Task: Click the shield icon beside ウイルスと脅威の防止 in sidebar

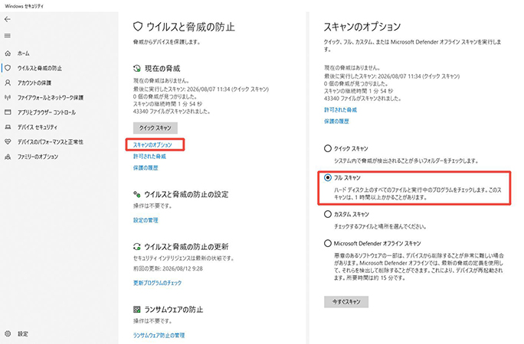Action: [8, 68]
